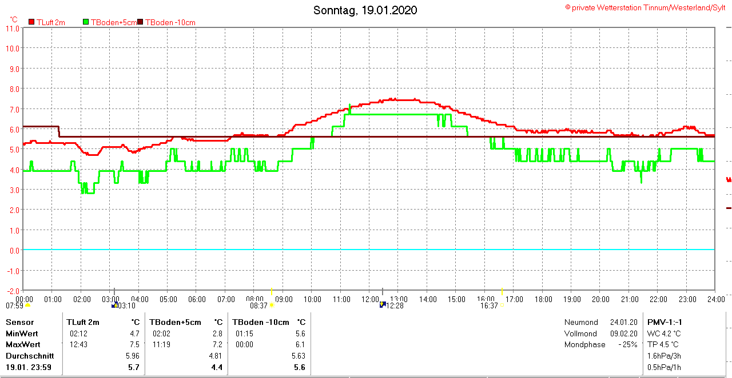Open the private Wetterstation Tinnum/Westerland/Sylt credit
Viewport: 732px width, 378px height.
click(x=645, y=7)
